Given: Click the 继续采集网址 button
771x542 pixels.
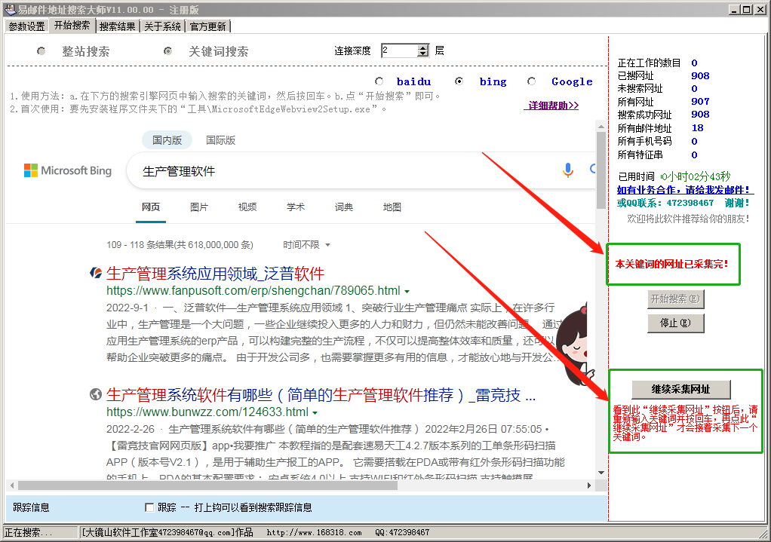Looking at the screenshot, I should 681,389.
